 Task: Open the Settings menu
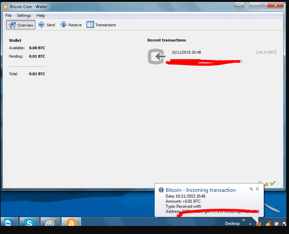point(24,16)
